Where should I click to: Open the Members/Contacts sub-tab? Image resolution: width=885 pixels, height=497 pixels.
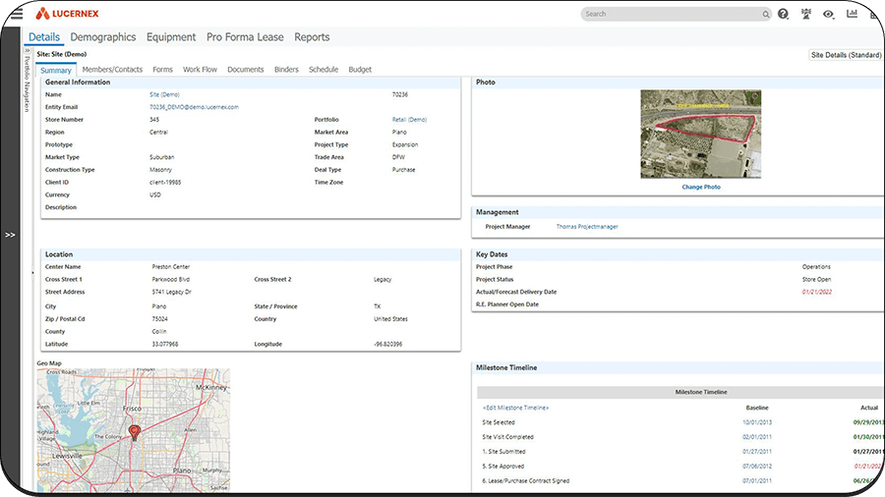[112, 70]
